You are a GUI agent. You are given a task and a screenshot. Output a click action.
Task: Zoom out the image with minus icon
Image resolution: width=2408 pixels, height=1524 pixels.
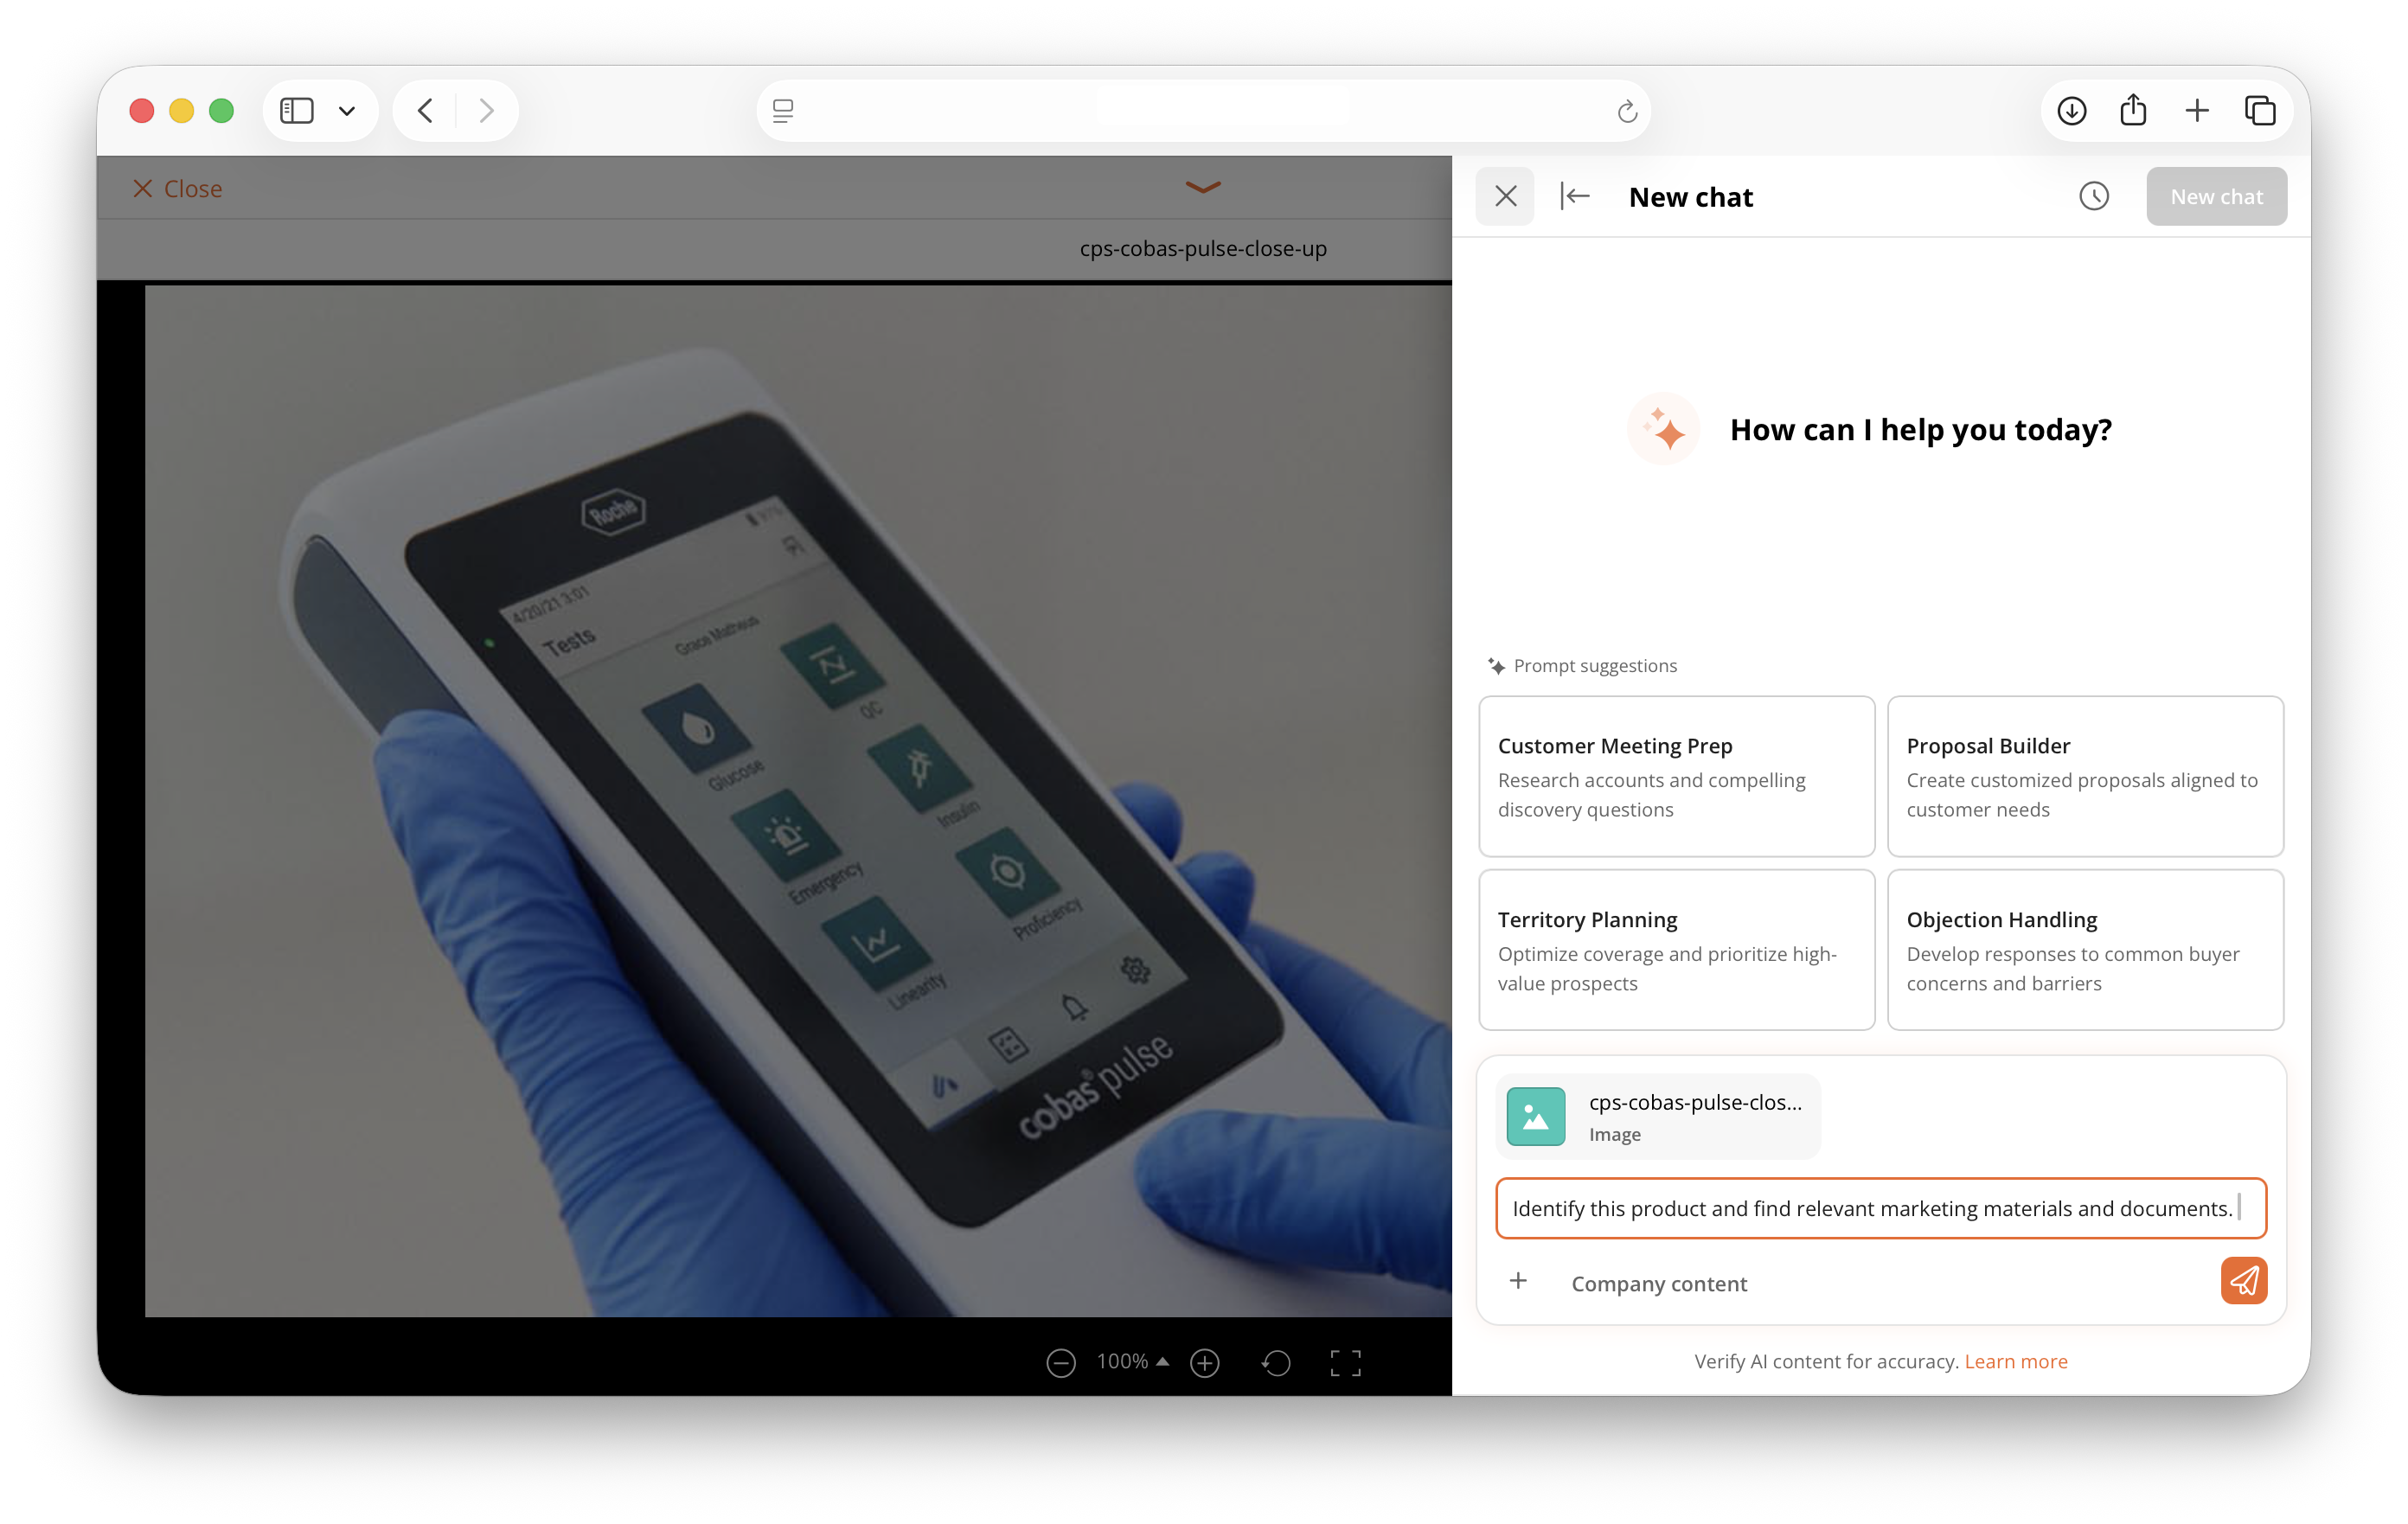coord(1060,1363)
